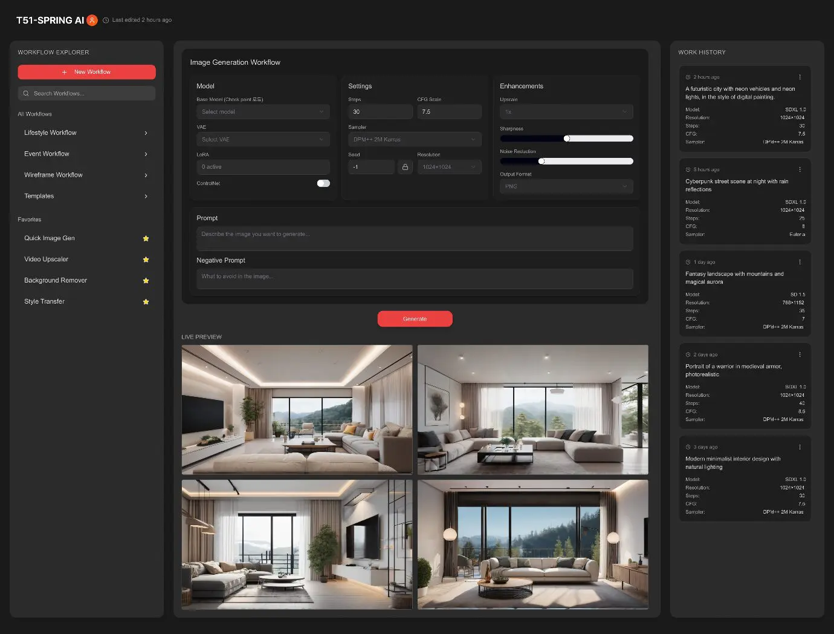
Task: Open the Sampler dropdown
Action: point(415,140)
